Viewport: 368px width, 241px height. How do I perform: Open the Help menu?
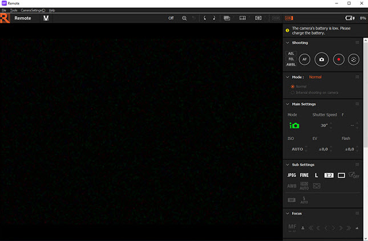pyautogui.click(x=52, y=10)
